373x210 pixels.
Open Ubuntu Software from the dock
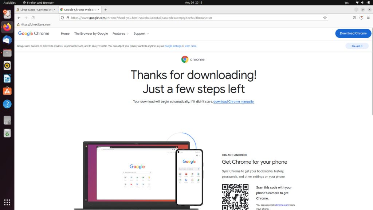[7, 91]
